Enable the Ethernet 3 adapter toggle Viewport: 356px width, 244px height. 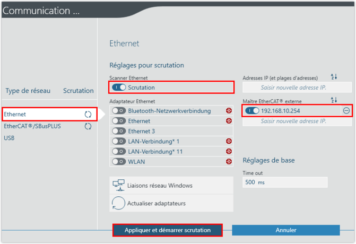118,131
